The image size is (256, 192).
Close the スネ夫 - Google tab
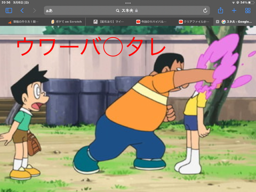(x=217, y=22)
